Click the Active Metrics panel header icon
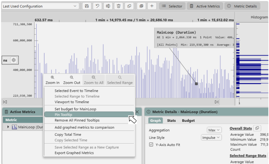This screenshot has width=269, height=164. point(6,112)
